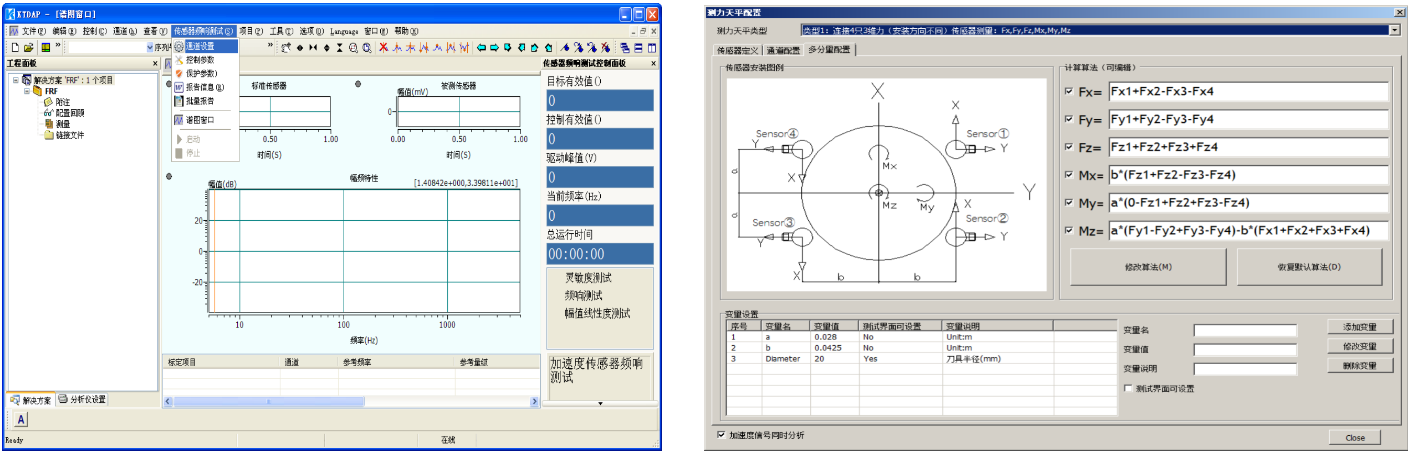Select 谱图窗口 in the dropdown menu

[205, 120]
